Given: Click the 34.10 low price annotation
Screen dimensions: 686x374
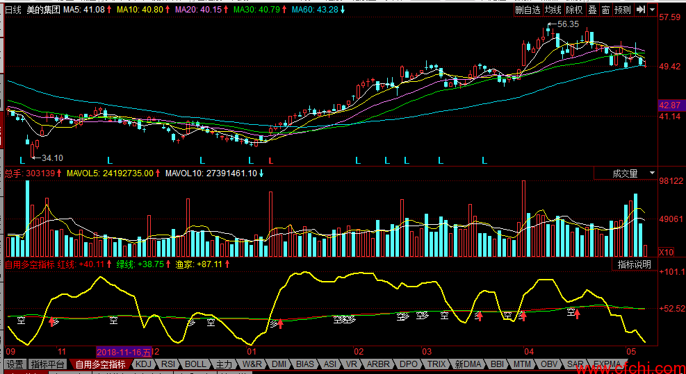Looking at the screenshot, I should [53, 158].
